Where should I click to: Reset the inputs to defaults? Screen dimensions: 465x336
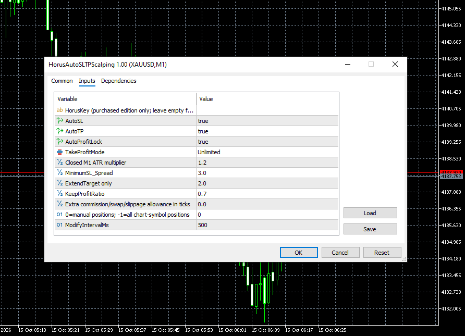(x=382, y=253)
